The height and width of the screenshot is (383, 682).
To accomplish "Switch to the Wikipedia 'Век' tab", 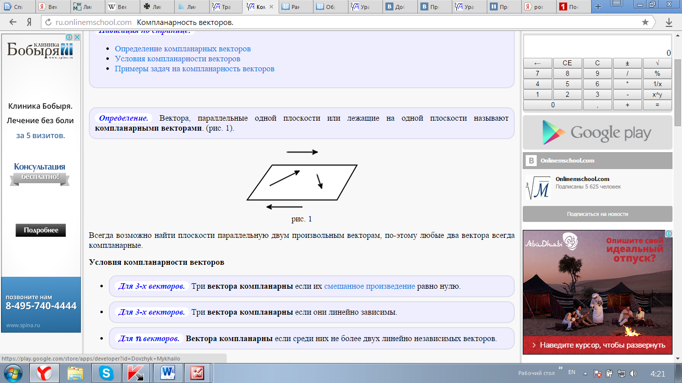I will coord(121,7).
